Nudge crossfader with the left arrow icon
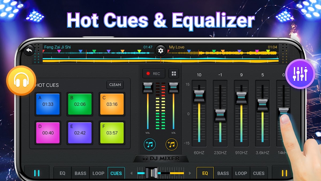This screenshot has width=321, height=181. (131, 173)
